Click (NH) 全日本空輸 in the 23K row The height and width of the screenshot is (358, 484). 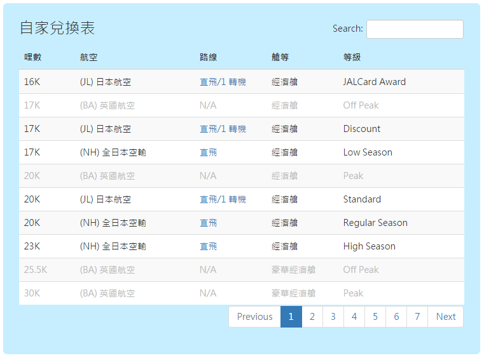click(113, 246)
